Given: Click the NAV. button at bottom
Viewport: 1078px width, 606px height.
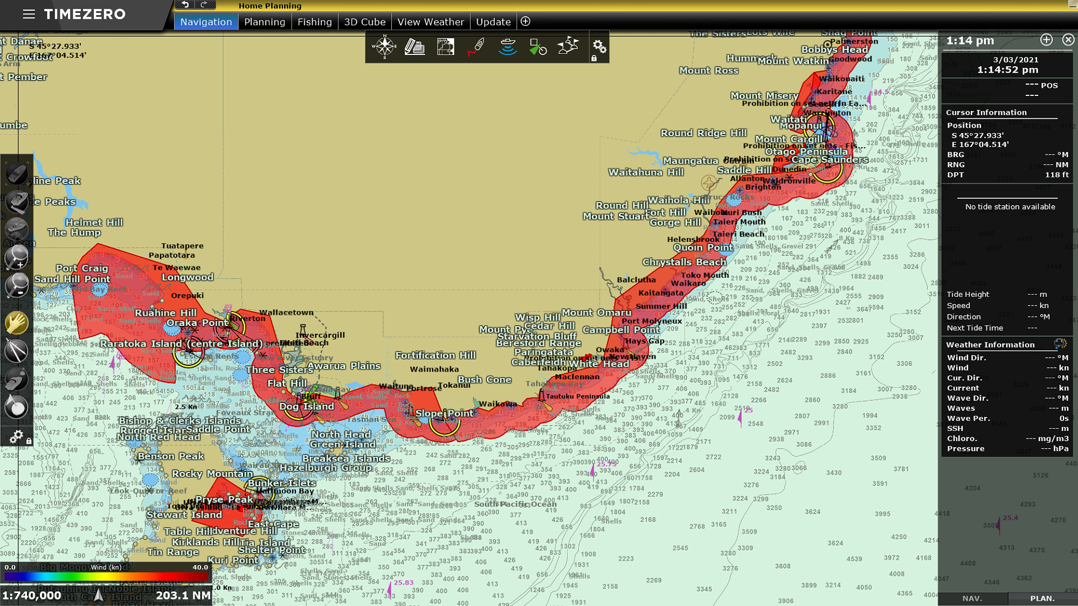Looking at the screenshot, I should point(972,598).
